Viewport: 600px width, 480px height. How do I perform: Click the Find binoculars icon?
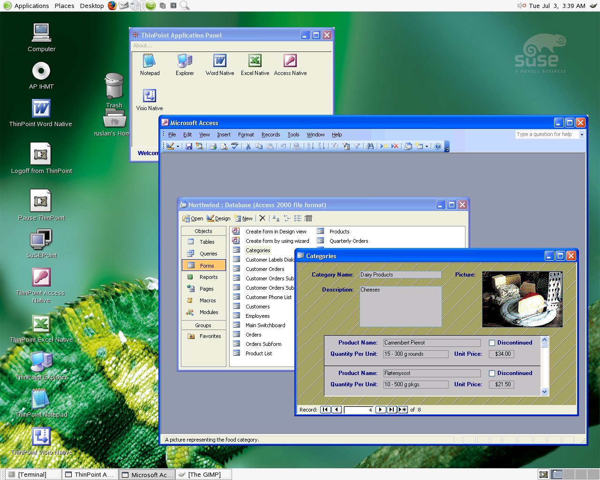tap(370, 146)
